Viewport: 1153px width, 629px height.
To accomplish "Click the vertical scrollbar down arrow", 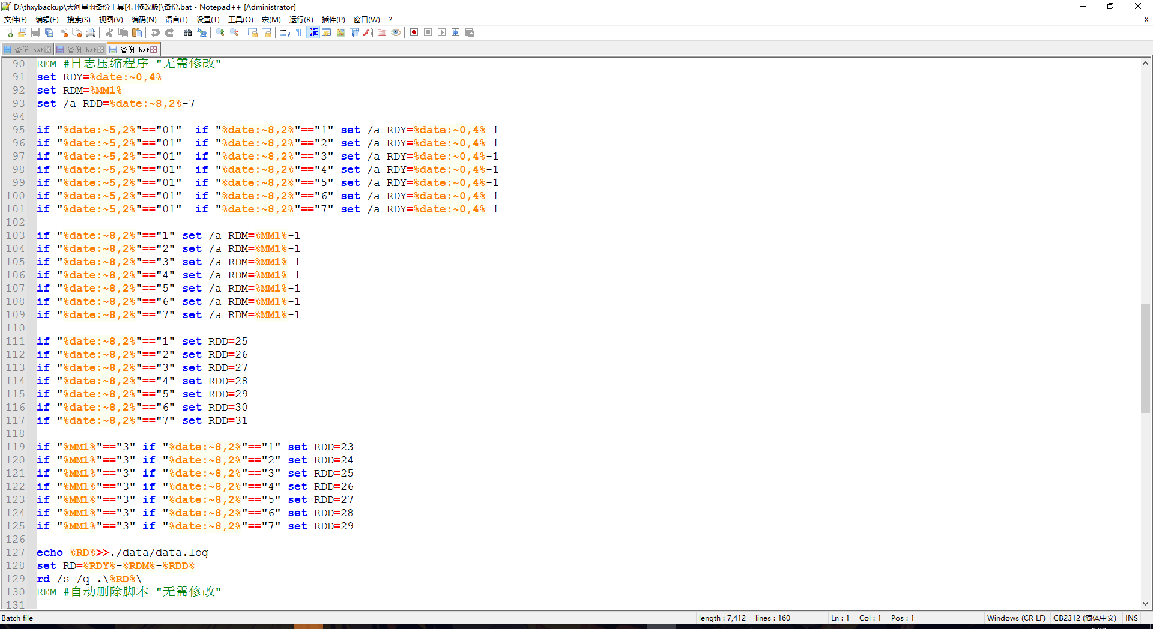I will pos(1146,604).
